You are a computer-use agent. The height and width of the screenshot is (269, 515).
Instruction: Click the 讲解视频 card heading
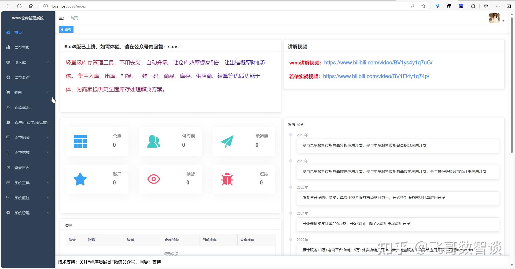pyautogui.click(x=297, y=47)
